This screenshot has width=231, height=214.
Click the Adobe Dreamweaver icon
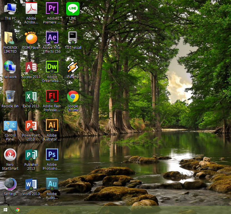pos(52,67)
